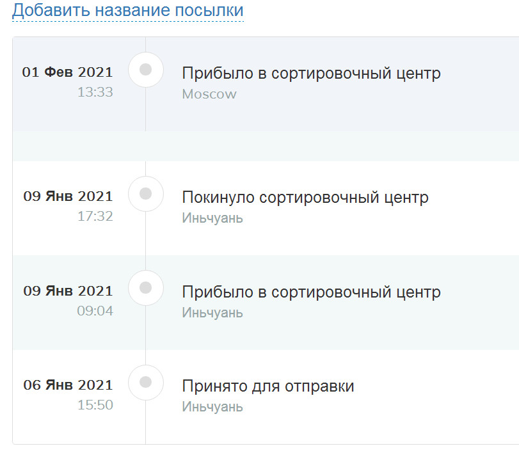Image resolution: width=519 pixels, height=453 pixels.
Task: Click the 'Moscow' location label
Action: tap(209, 94)
